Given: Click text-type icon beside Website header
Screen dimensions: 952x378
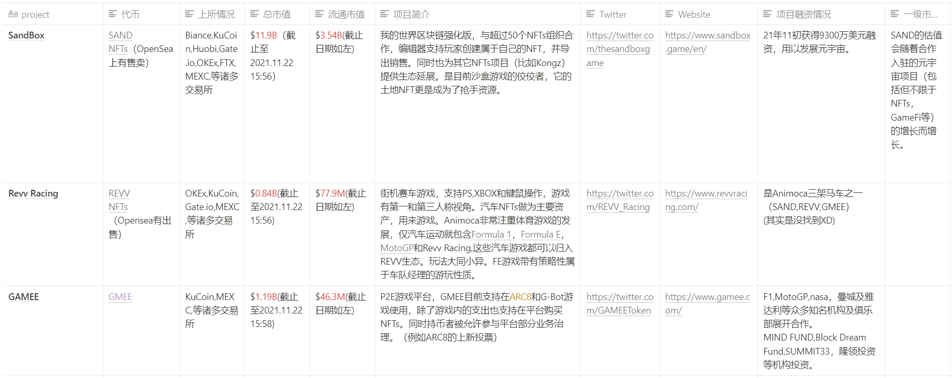Looking at the screenshot, I should pos(670,14).
